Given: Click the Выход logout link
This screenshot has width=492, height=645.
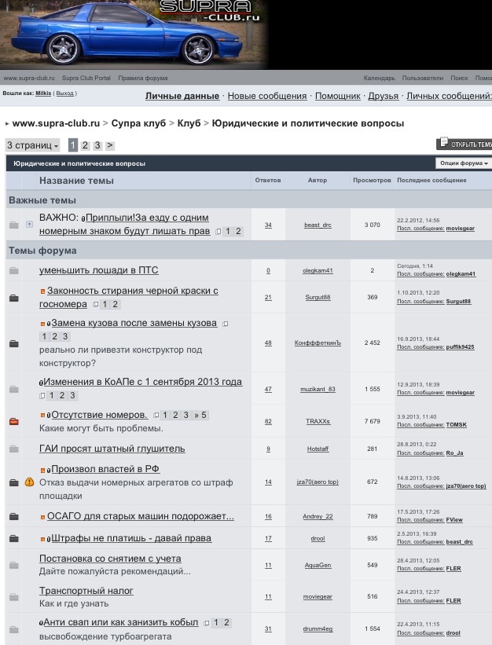Looking at the screenshot, I should (65, 93).
